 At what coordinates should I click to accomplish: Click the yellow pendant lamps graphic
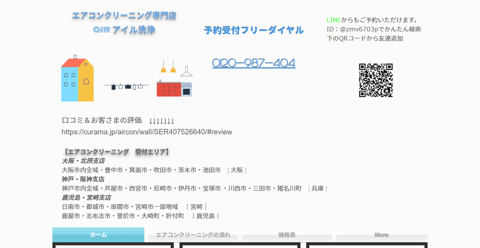pyautogui.click(x=168, y=67)
